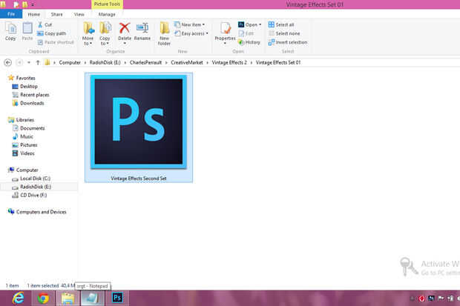Image resolution: width=460 pixels, height=306 pixels.
Task: Click the Edit command in the Open group
Action: 246,33
